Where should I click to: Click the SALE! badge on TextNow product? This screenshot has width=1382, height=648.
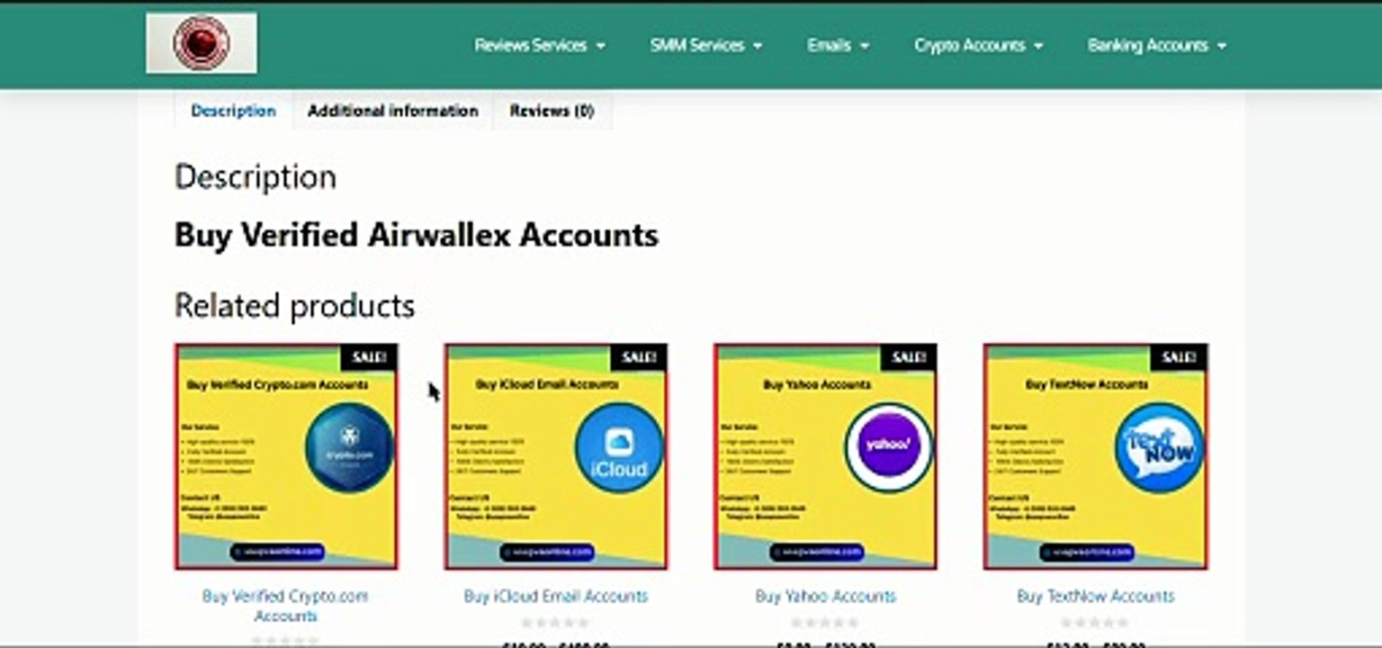coord(1179,357)
